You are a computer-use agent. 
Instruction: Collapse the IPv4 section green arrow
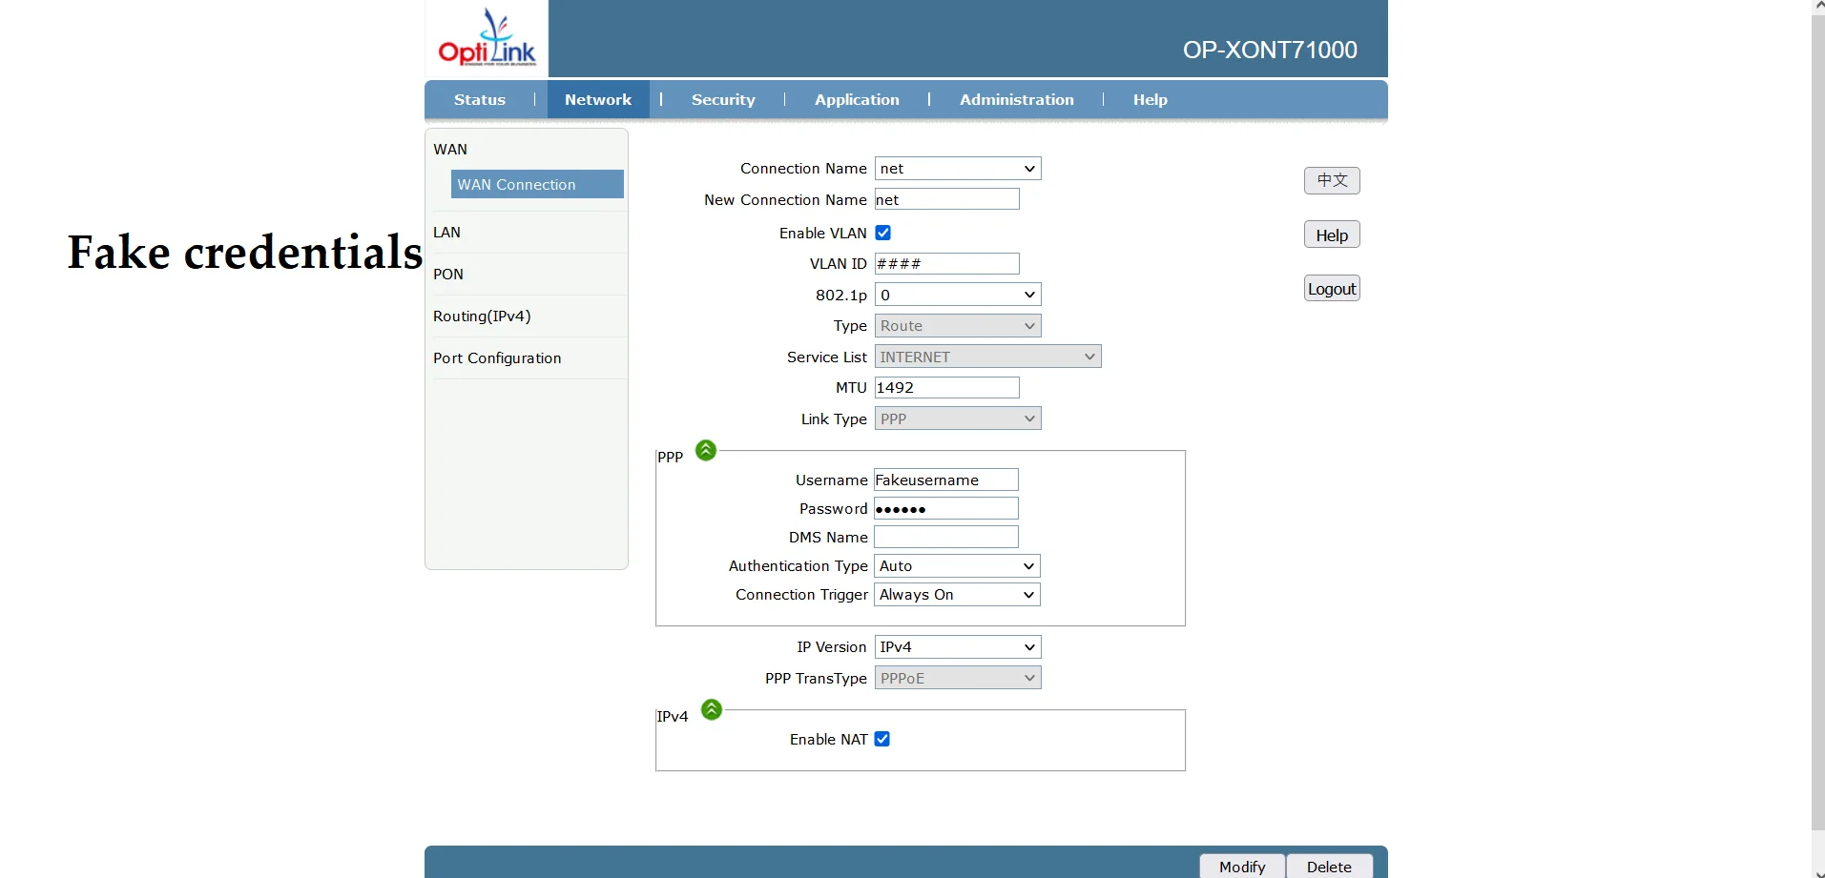[x=712, y=709]
